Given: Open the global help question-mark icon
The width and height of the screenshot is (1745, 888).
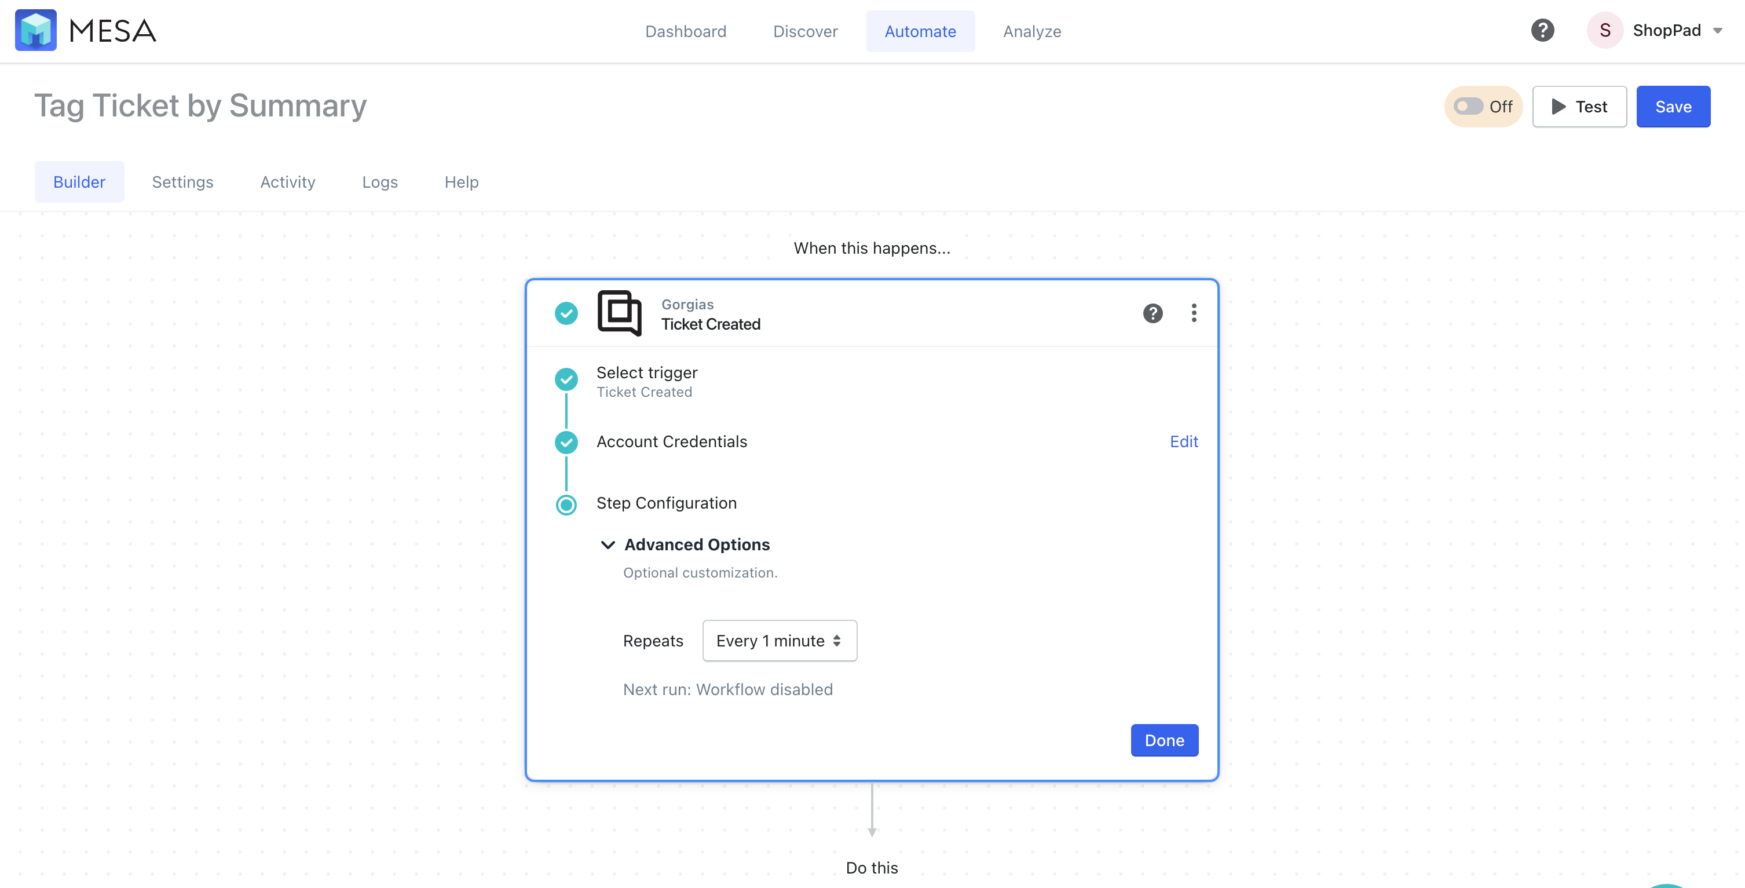Looking at the screenshot, I should coord(1542,31).
